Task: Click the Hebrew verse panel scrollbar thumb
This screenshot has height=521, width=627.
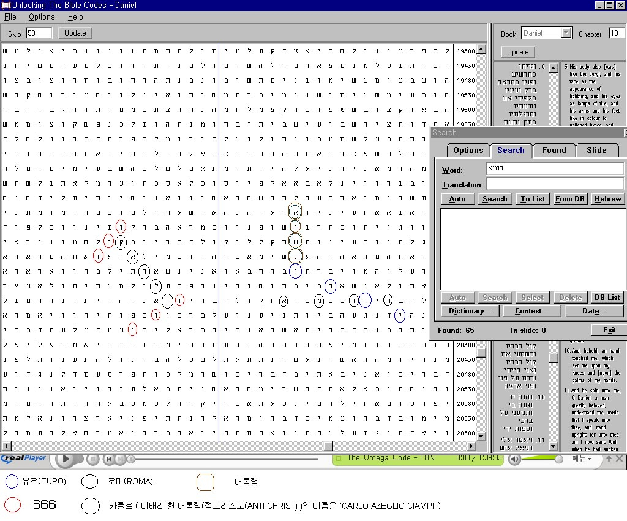Action: [x=554, y=358]
